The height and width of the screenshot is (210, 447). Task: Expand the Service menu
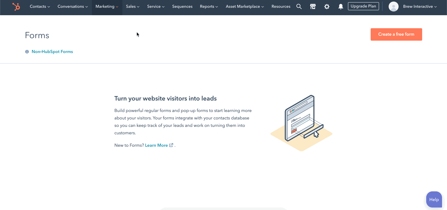(156, 7)
